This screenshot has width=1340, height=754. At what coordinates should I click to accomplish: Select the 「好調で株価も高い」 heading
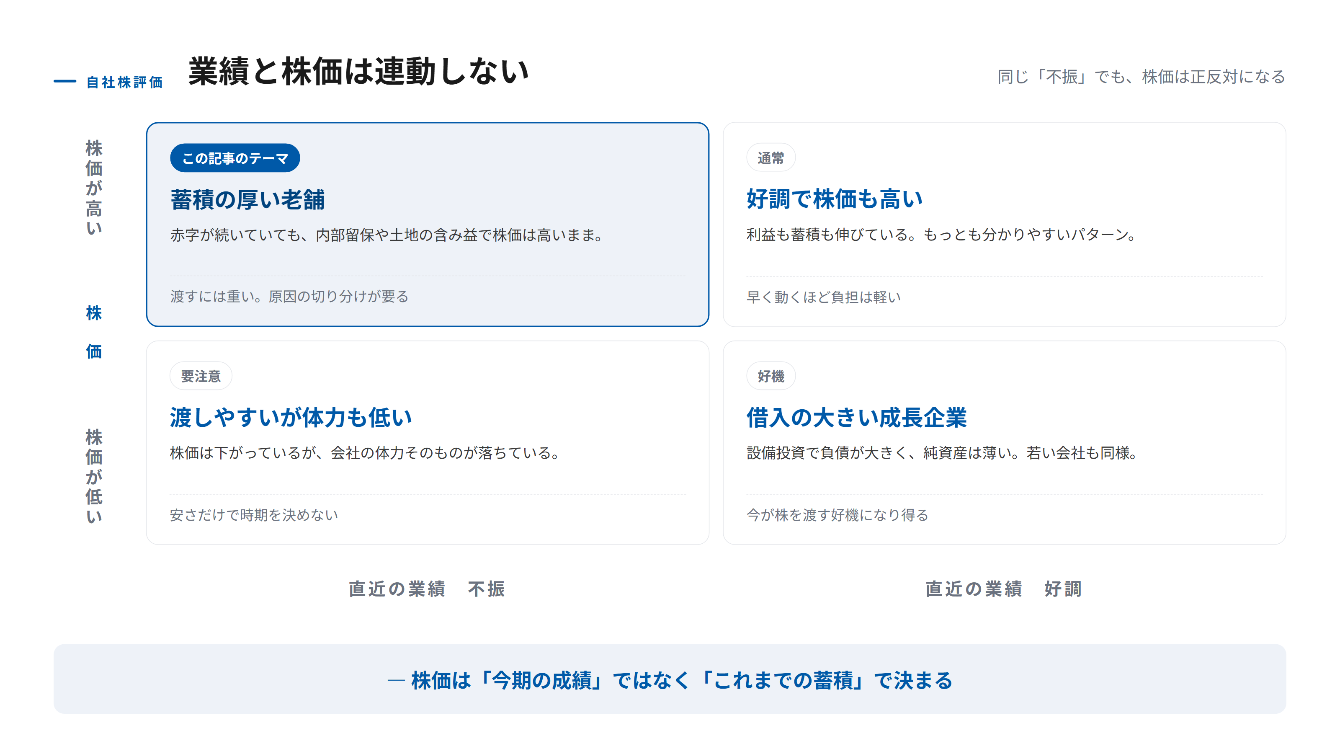(835, 199)
